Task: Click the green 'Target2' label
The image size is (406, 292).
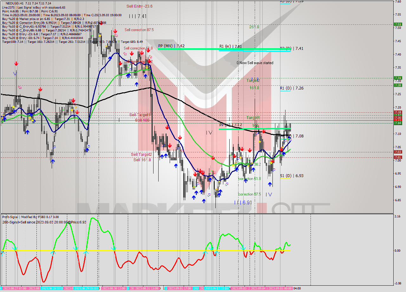Action: (253, 81)
